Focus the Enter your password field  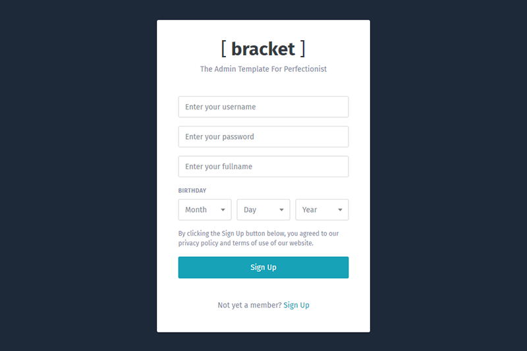[263, 137]
